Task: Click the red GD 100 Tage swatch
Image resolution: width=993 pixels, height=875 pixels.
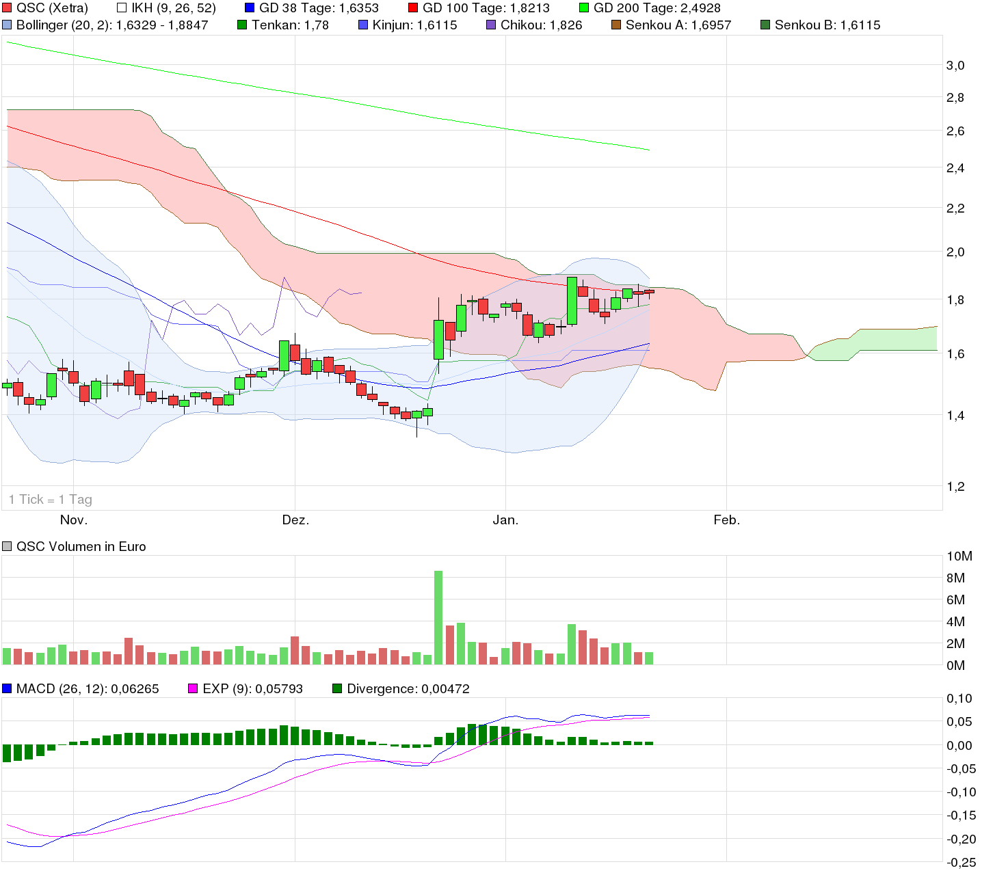Action: (x=413, y=8)
